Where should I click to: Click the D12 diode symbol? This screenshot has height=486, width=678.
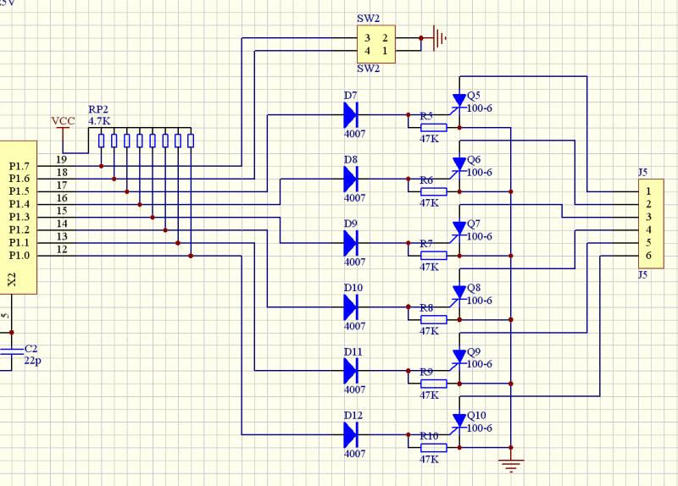[351, 435]
